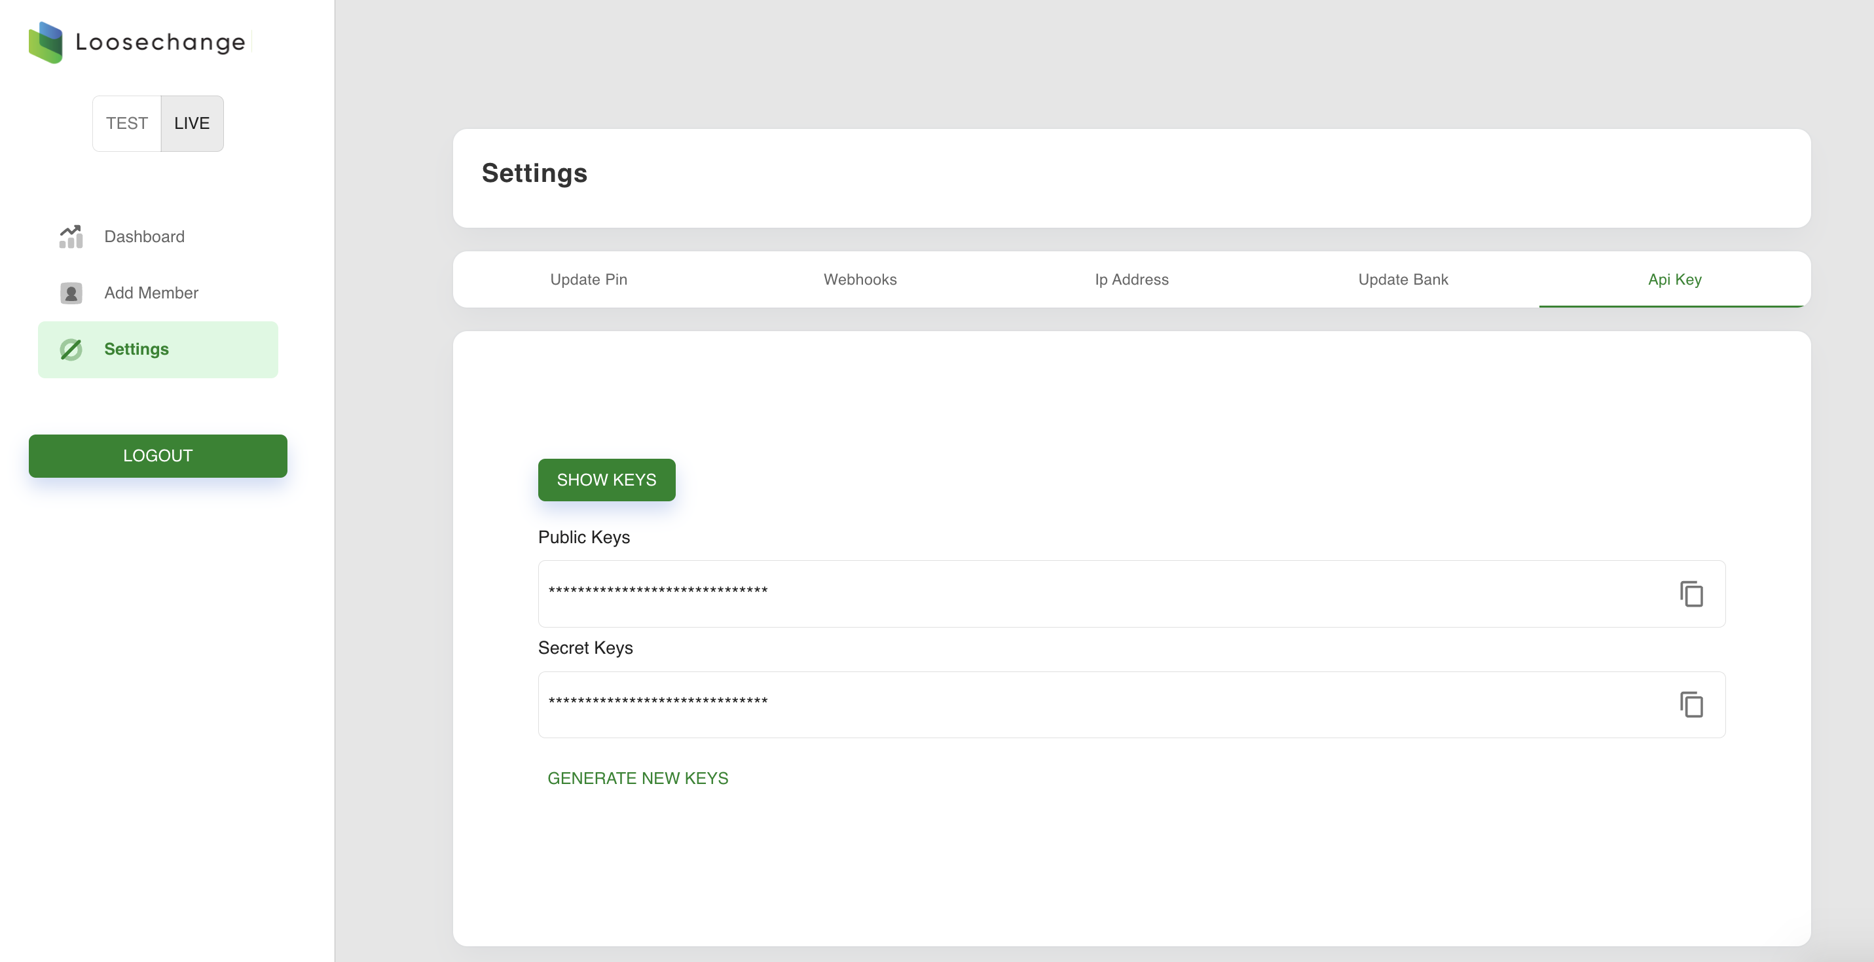Go to Dashboard from sidebar
The image size is (1874, 962).
pos(144,237)
